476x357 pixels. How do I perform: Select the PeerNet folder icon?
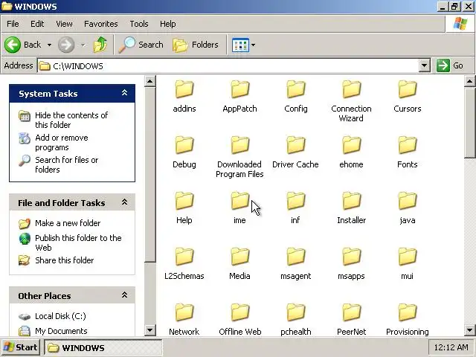pyautogui.click(x=351, y=312)
